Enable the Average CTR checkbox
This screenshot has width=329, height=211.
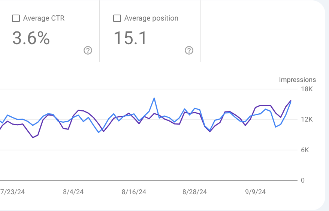[x=16, y=18]
